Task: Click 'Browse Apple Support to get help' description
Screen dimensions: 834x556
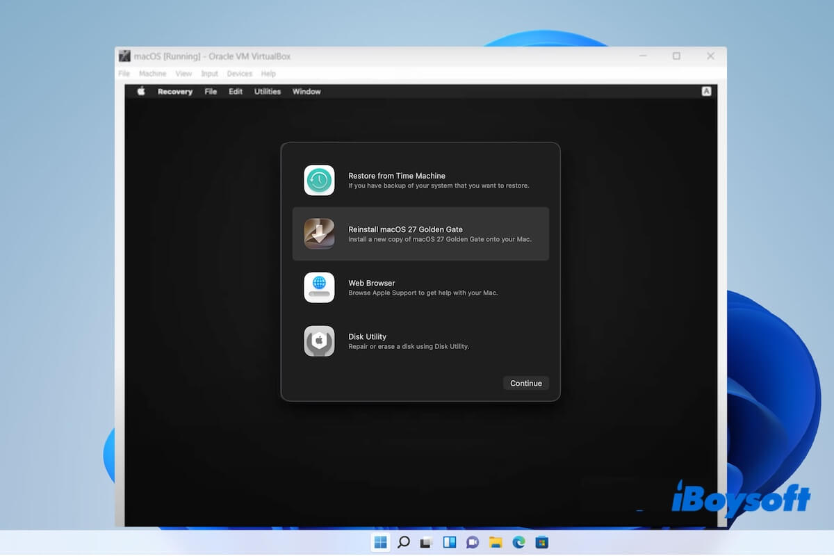Action: 423,293
